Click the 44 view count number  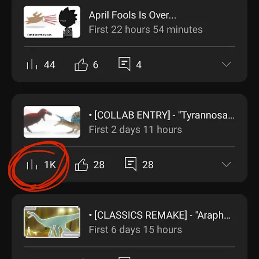click(x=49, y=65)
